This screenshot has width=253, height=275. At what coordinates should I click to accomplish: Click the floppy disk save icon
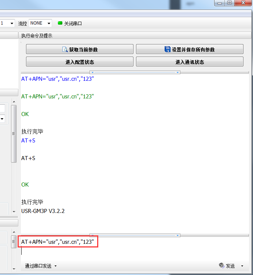(168, 50)
